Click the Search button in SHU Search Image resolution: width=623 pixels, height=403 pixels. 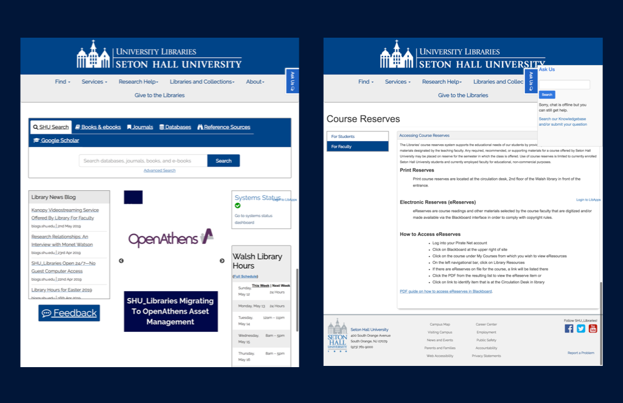(223, 161)
